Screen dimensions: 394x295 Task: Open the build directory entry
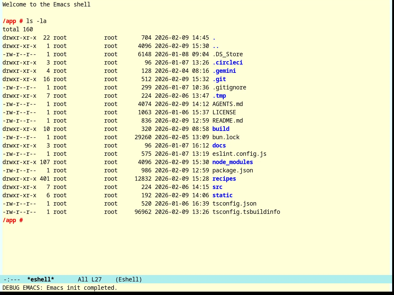point(221,129)
